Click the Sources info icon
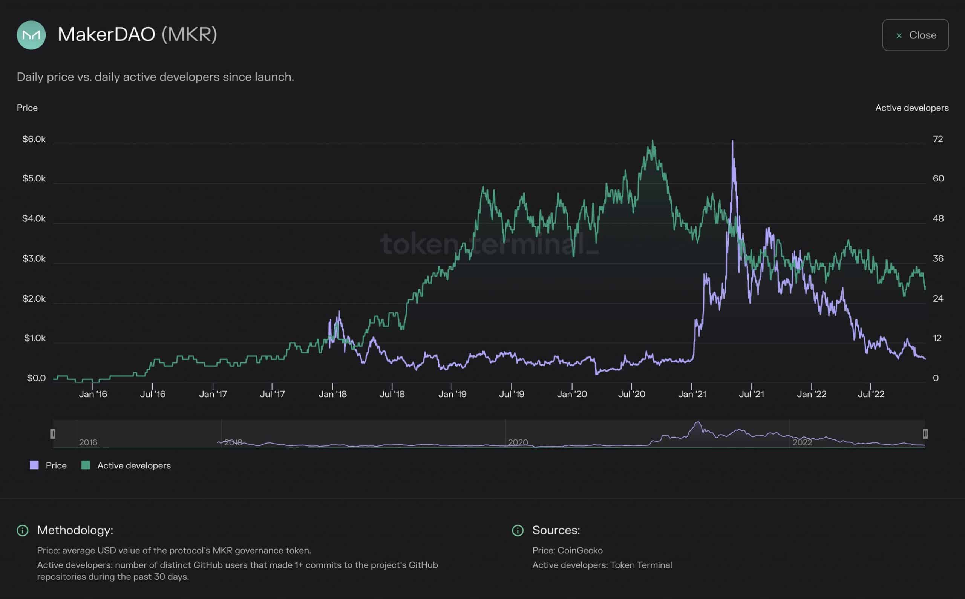This screenshot has height=599, width=965. pyautogui.click(x=517, y=530)
